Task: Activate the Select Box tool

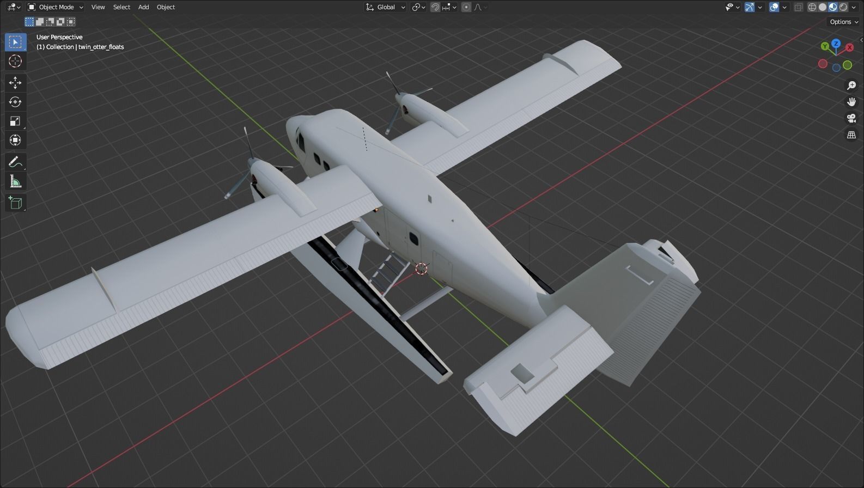Action: tap(15, 42)
